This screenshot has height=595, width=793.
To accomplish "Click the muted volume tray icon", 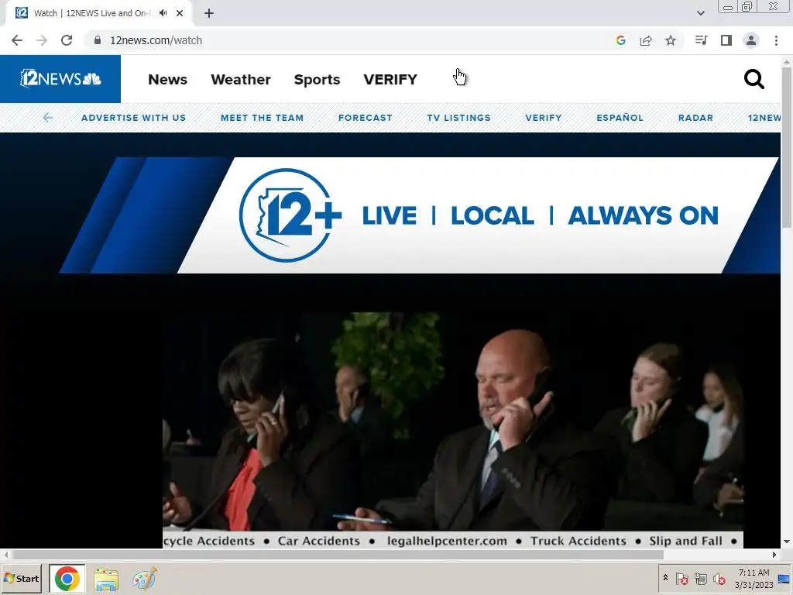I will [719, 578].
